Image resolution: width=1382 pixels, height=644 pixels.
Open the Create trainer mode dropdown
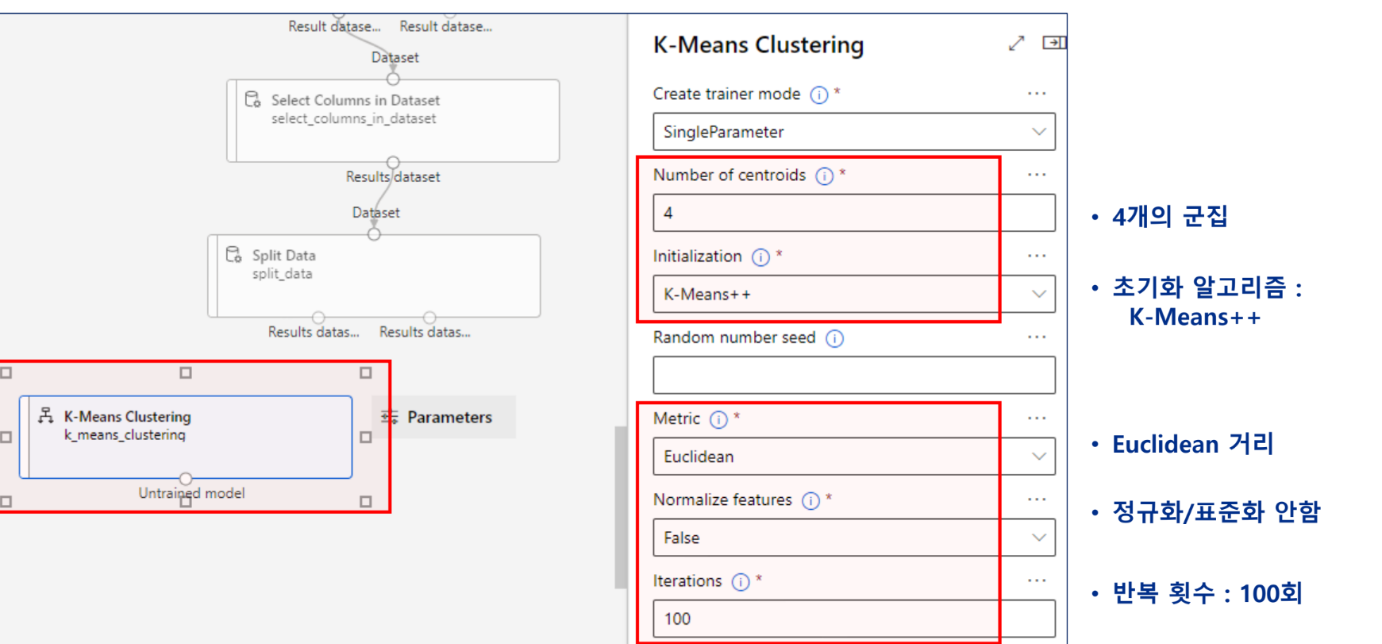tap(853, 132)
